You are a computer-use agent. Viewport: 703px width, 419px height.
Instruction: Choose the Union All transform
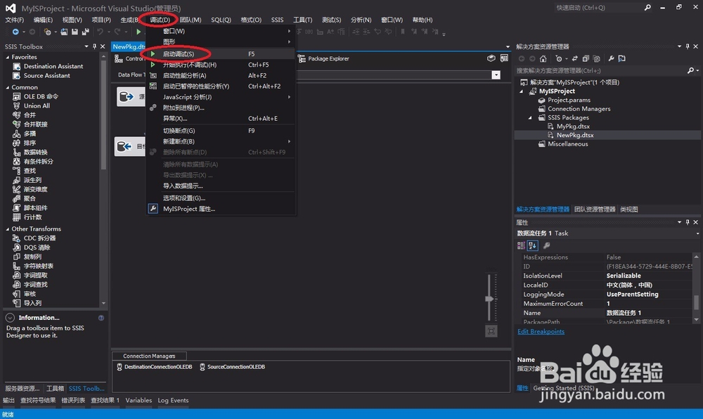point(37,105)
